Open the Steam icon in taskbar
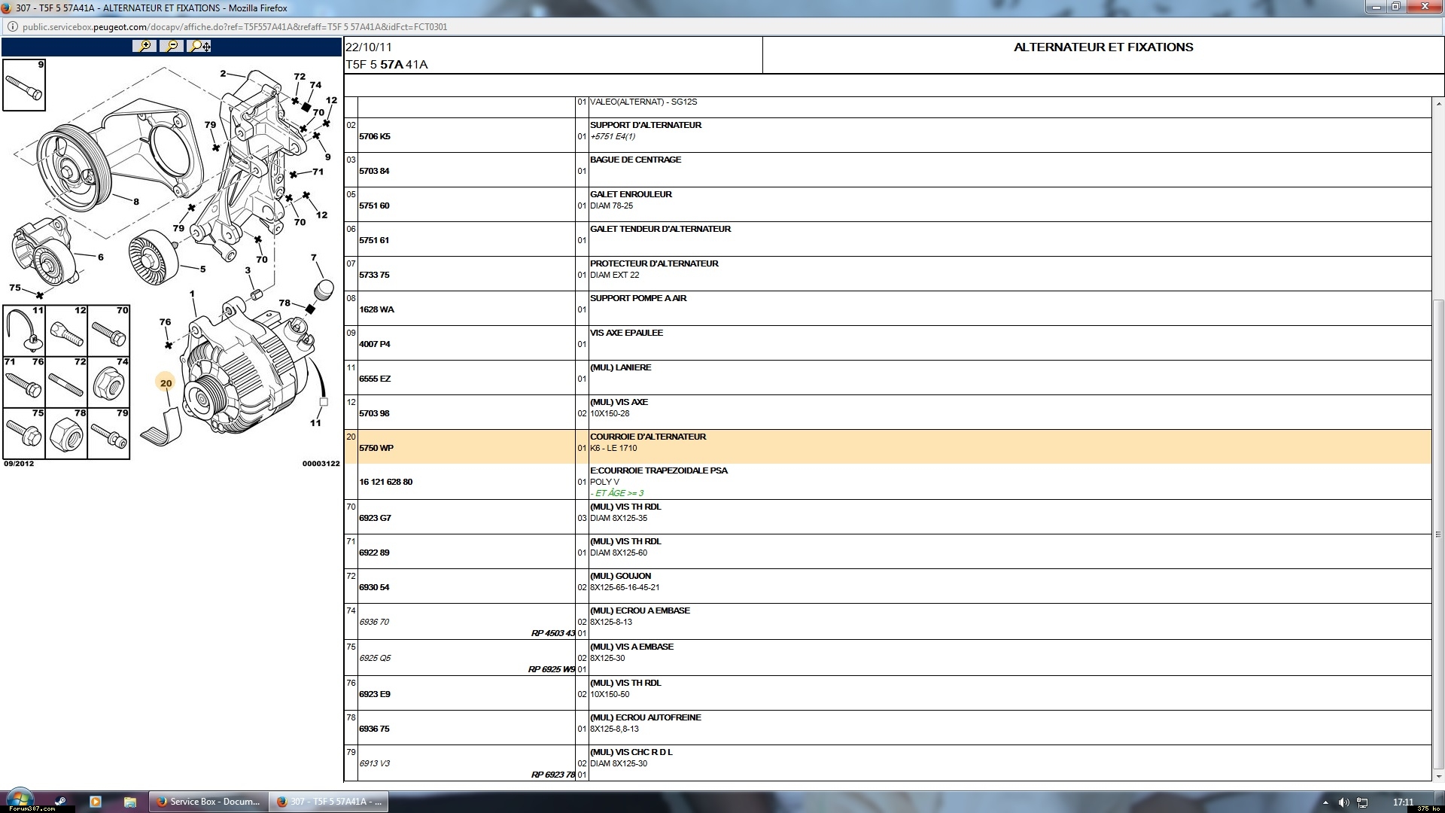Image resolution: width=1445 pixels, height=813 pixels. 60,802
